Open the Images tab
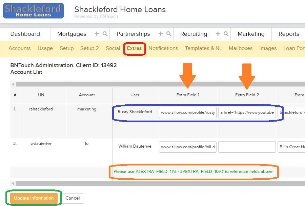The width and height of the screenshot is (305, 206). (268, 48)
